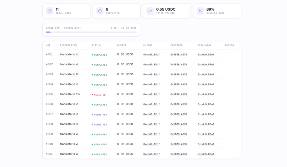Click the briefcase icon on Total Jobs card

[49, 11]
